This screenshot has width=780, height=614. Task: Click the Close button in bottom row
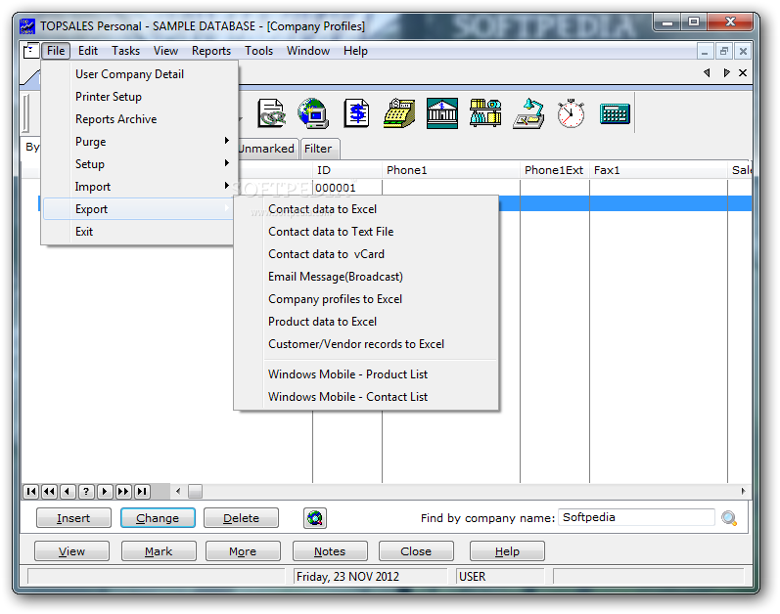click(x=416, y=551)
